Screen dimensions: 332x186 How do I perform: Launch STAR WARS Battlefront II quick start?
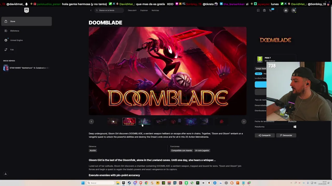point(26,68)
